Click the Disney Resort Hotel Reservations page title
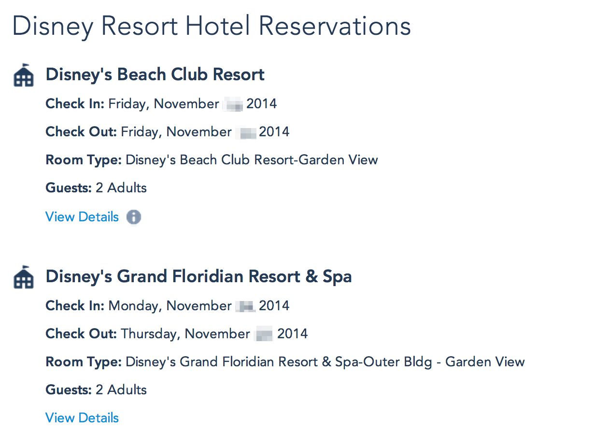This screenshot has width=593, height=432. click(x=212, y=26)
